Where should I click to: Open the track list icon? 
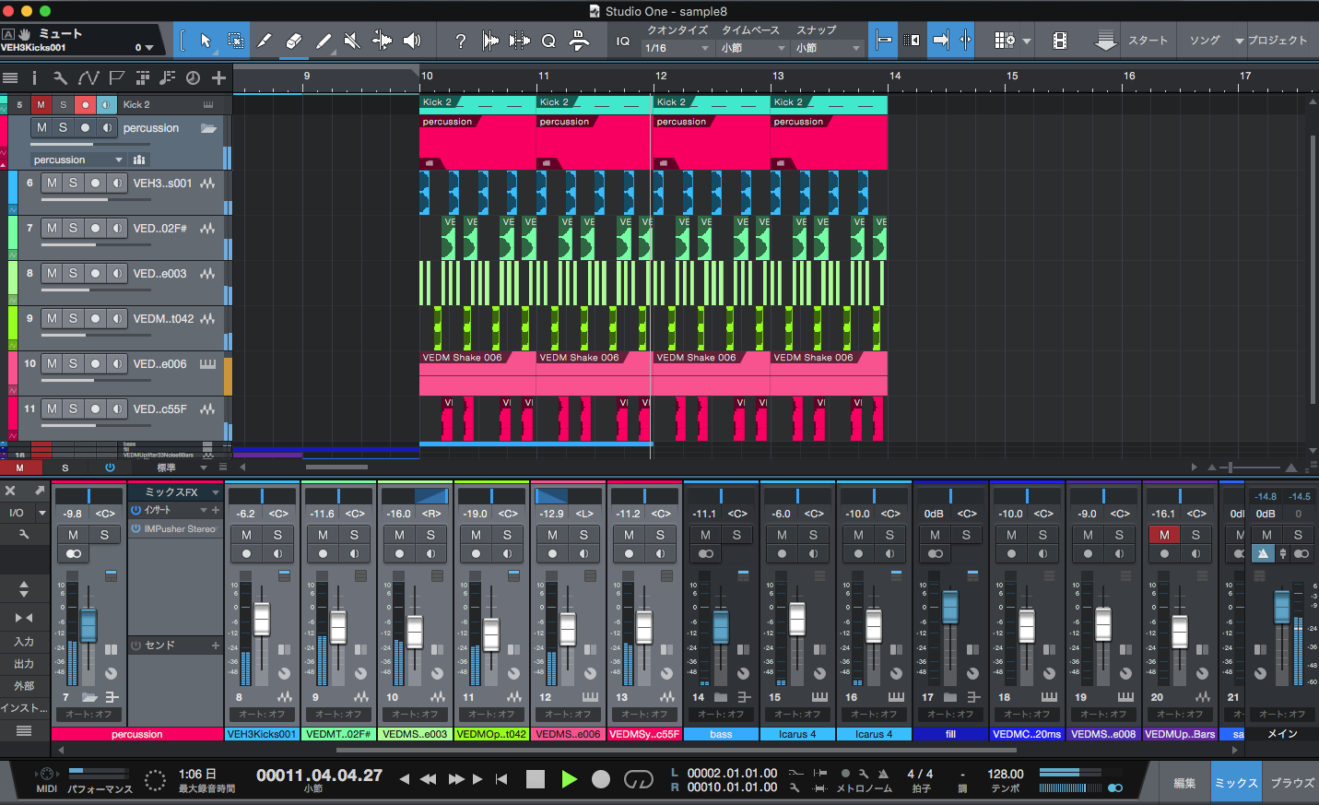pos(10,78)
